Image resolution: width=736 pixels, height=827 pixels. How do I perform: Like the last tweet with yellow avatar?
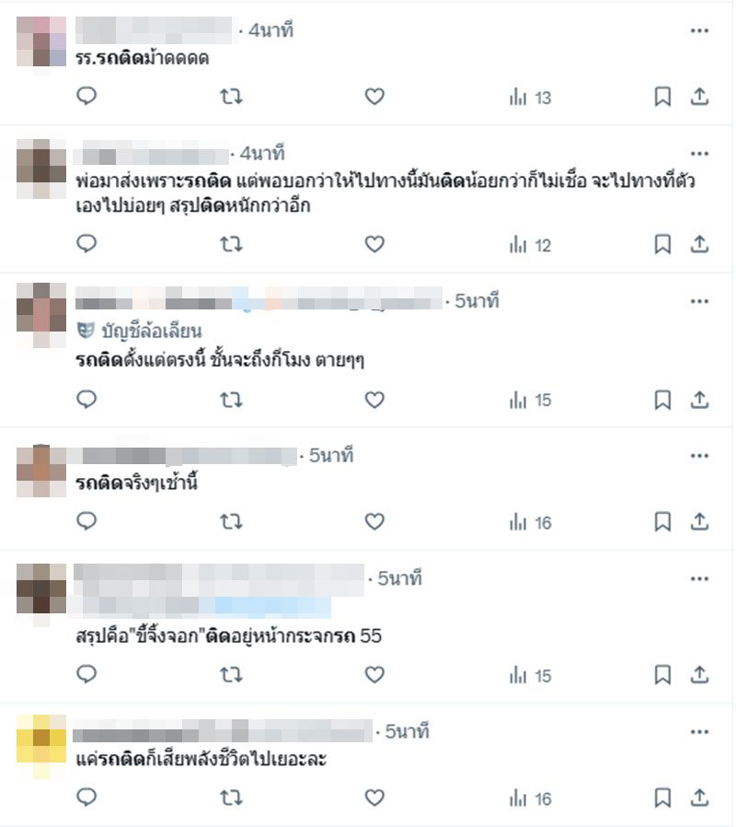pyautogui.click(x=374, y=798)
